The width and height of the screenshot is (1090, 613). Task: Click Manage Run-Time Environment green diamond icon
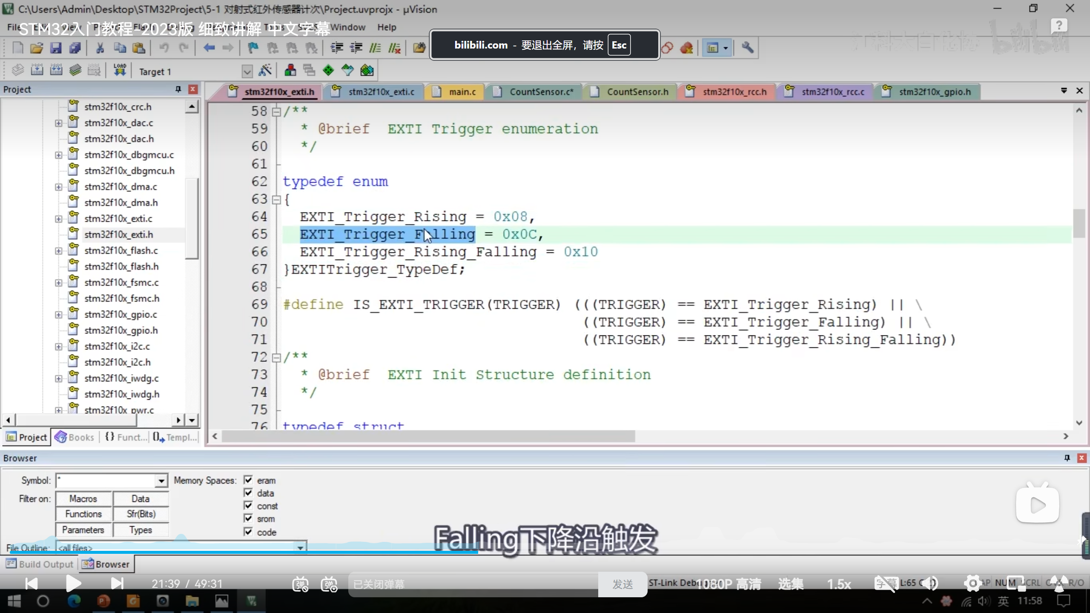click(x=328, y=70)
